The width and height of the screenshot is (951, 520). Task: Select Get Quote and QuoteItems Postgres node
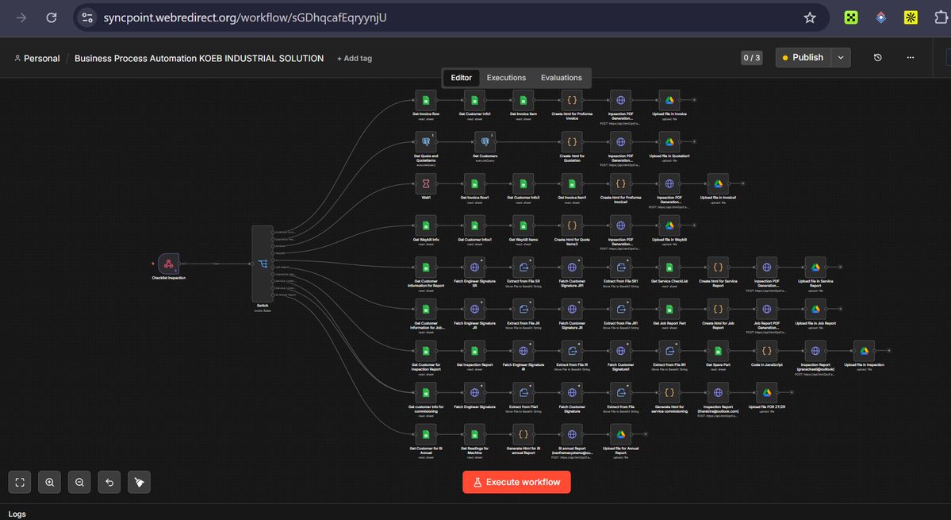point(426,142)
